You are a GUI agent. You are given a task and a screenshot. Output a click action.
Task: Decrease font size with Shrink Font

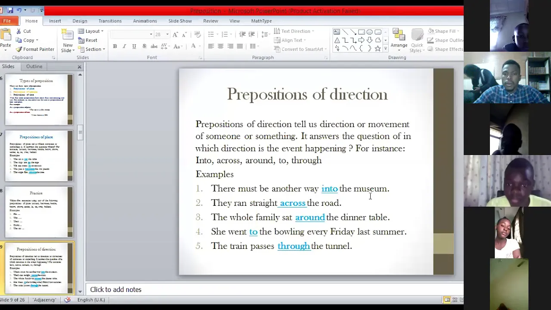(185, 34)
